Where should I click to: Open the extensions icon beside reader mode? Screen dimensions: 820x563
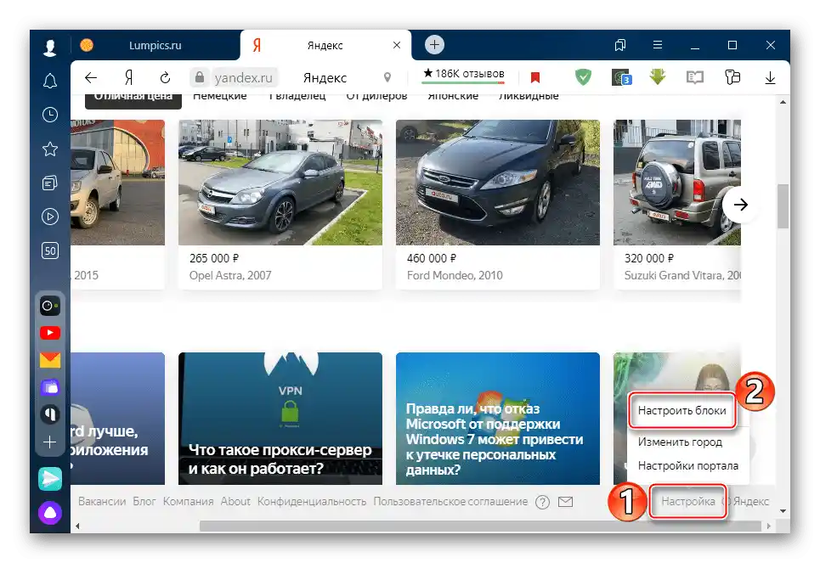[732, 78]
